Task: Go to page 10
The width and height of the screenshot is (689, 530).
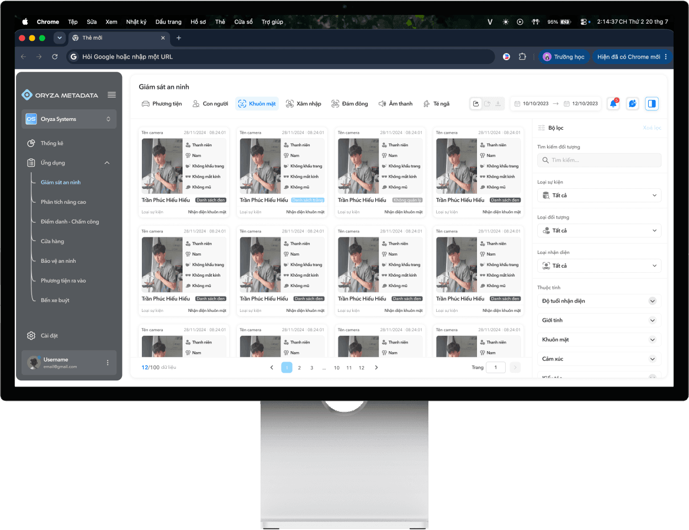Action: click(337, 368)
